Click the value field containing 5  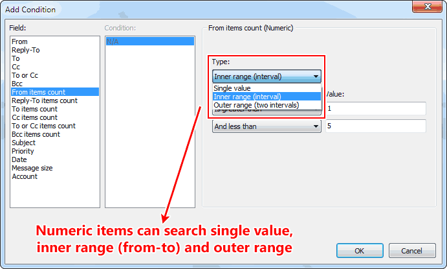(x=376, y=126)
